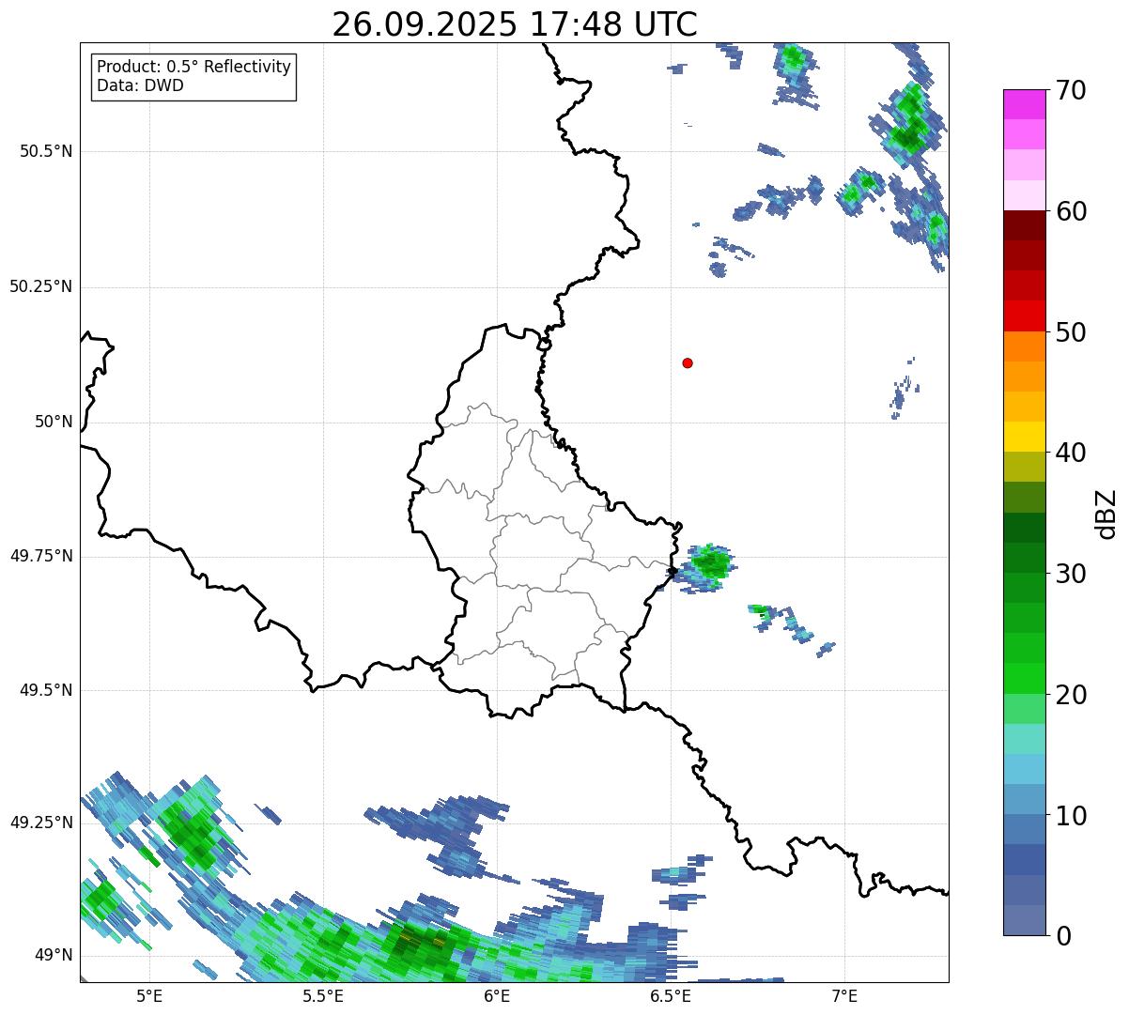Click the 0 tick on colorbar
This screenshot has width=1129, height=1015.
[1062, 936]
